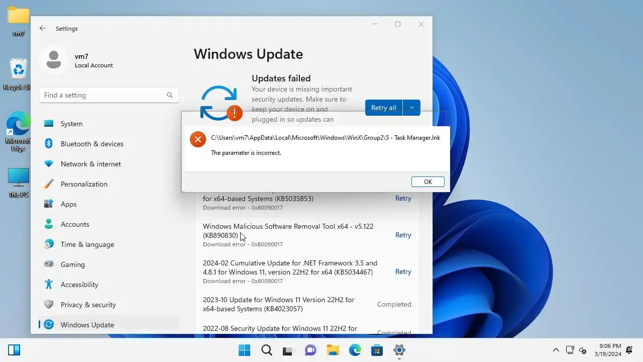Viewport: 643px width, 362px height.
Task: Select Microsoft Edge desktop shortcut
Action: (18, 132)
